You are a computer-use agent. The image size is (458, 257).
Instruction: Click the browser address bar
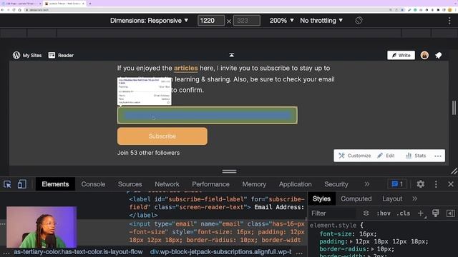pyautogui.click(x=205, y=10)
